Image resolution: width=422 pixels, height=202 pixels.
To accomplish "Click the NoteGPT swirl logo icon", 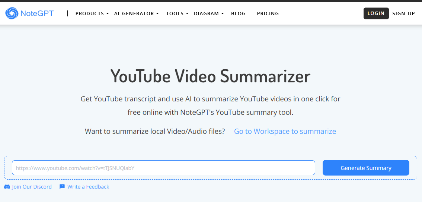I will (12, 13).
